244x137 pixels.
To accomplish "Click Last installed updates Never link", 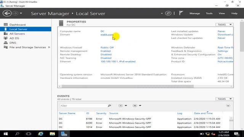I will [222, 31].
